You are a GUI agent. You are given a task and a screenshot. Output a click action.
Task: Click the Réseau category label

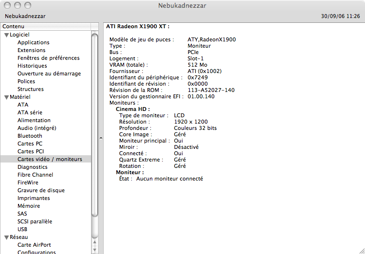point(19,237)
